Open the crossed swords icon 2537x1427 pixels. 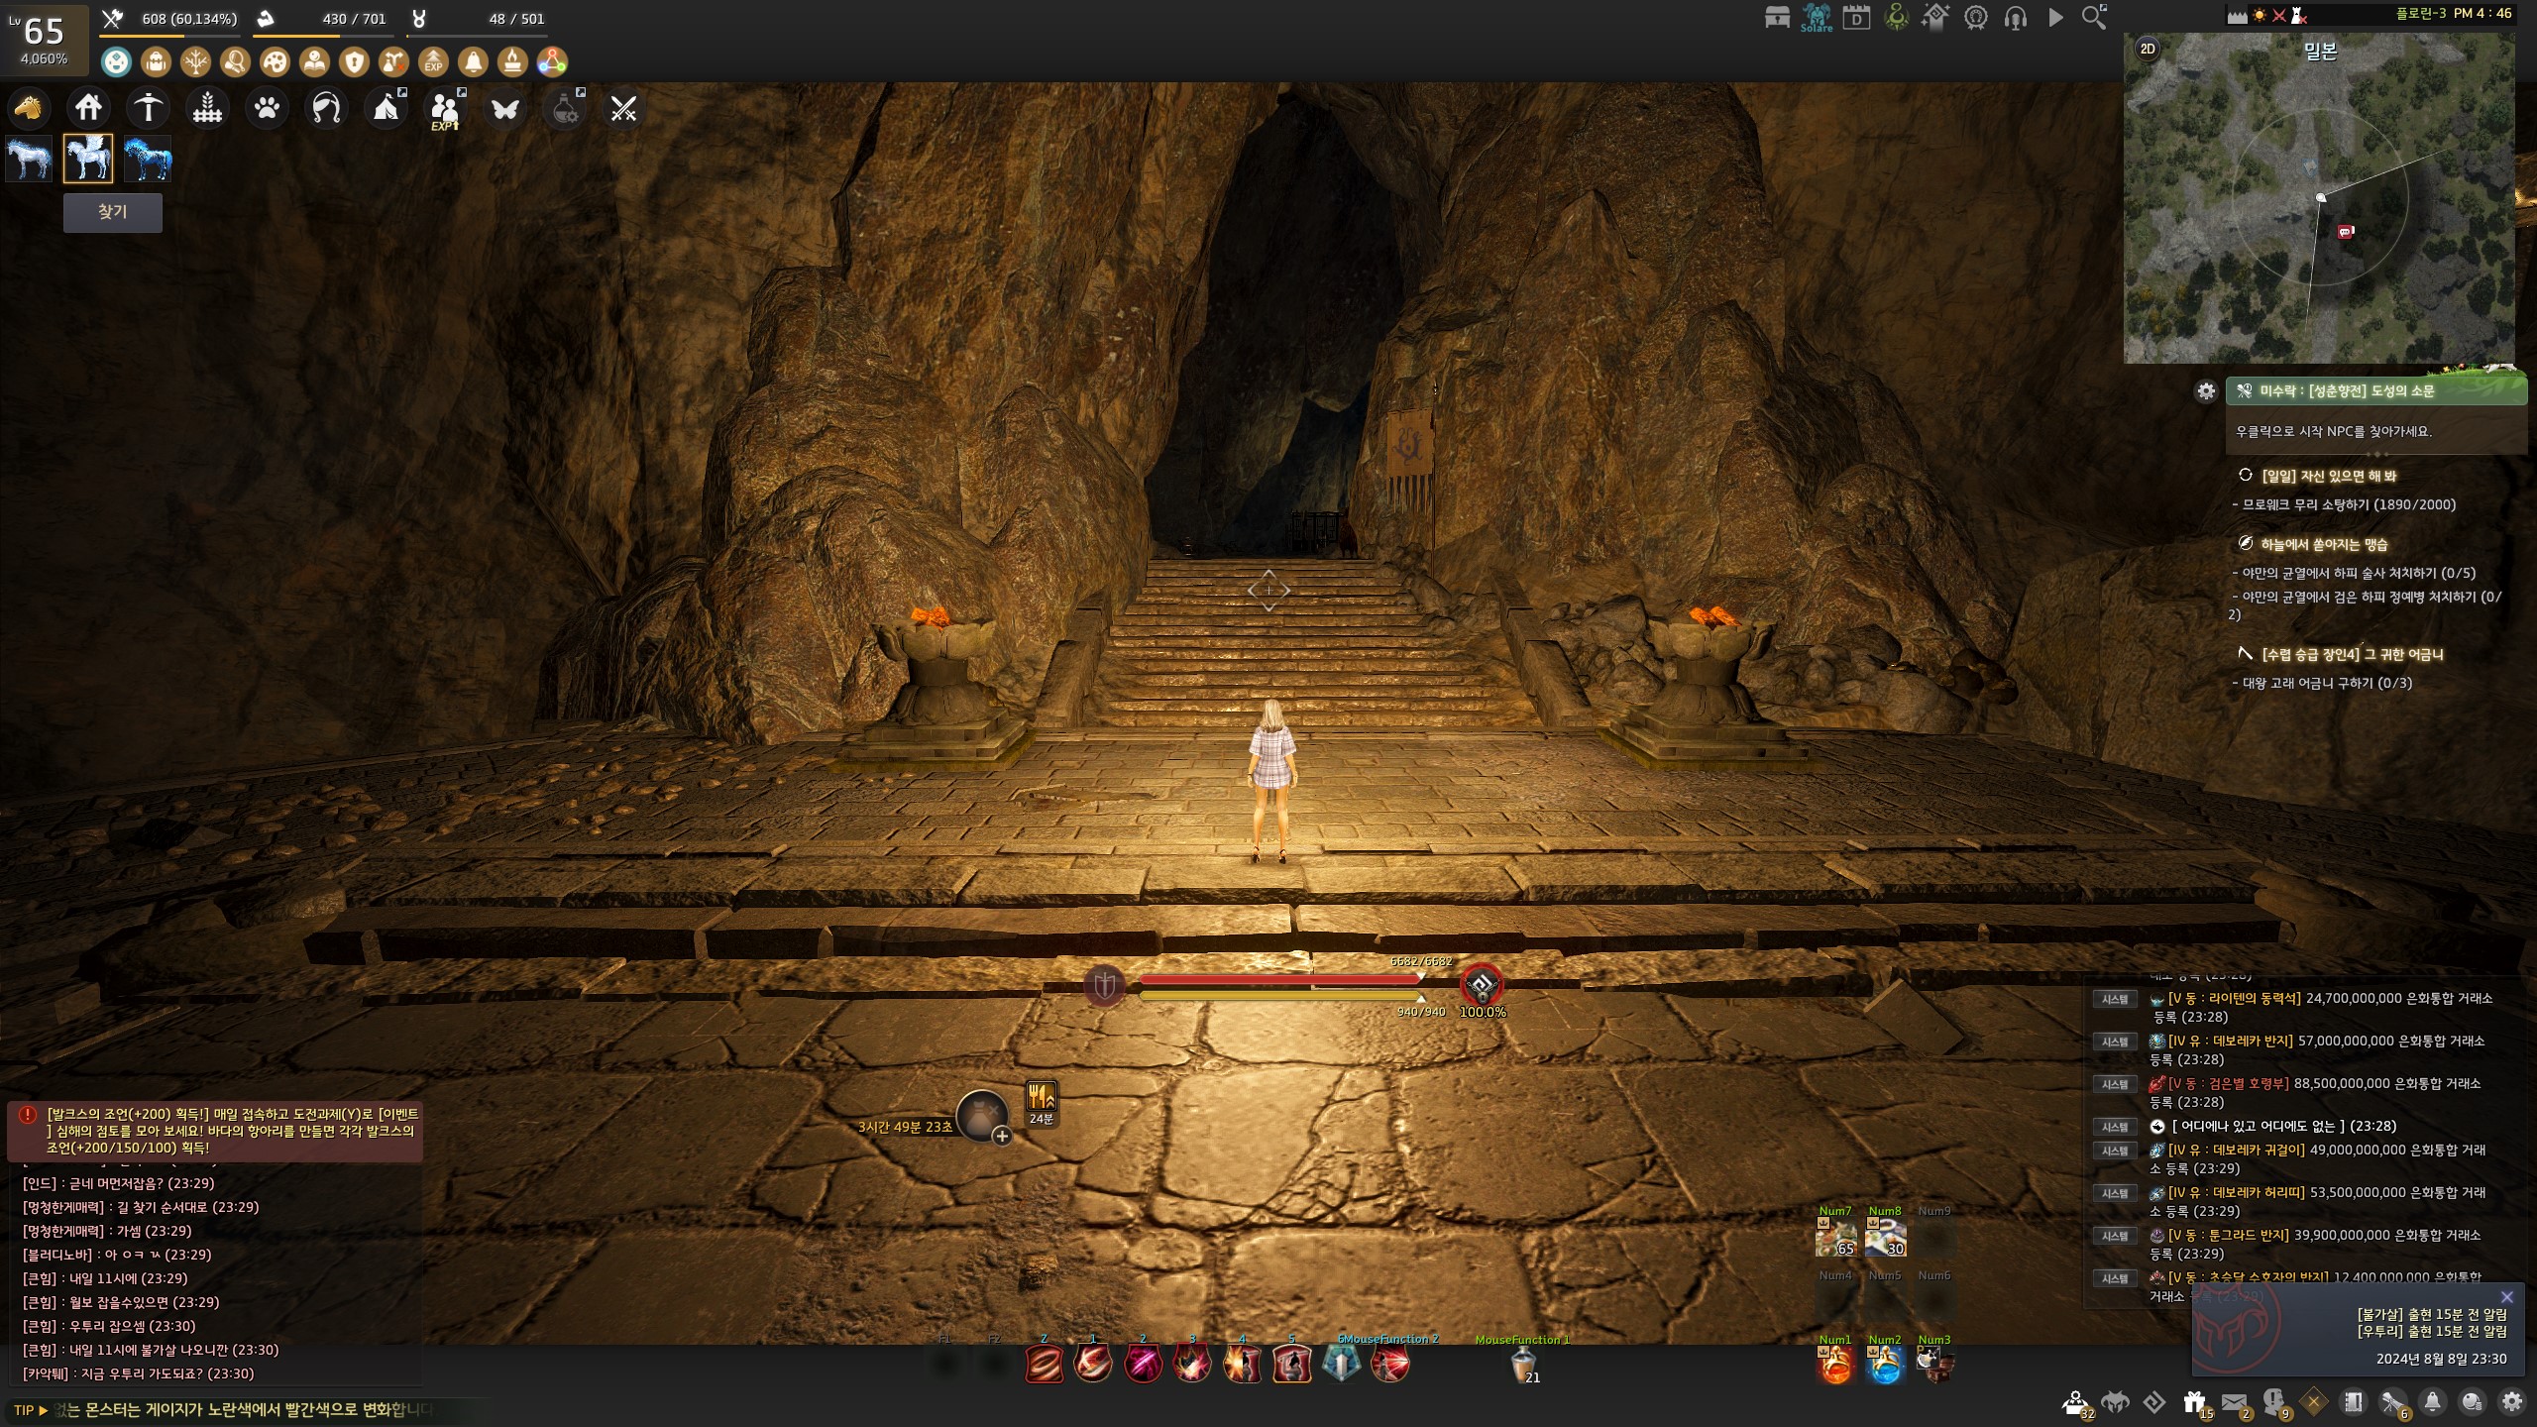coord(623,108)
